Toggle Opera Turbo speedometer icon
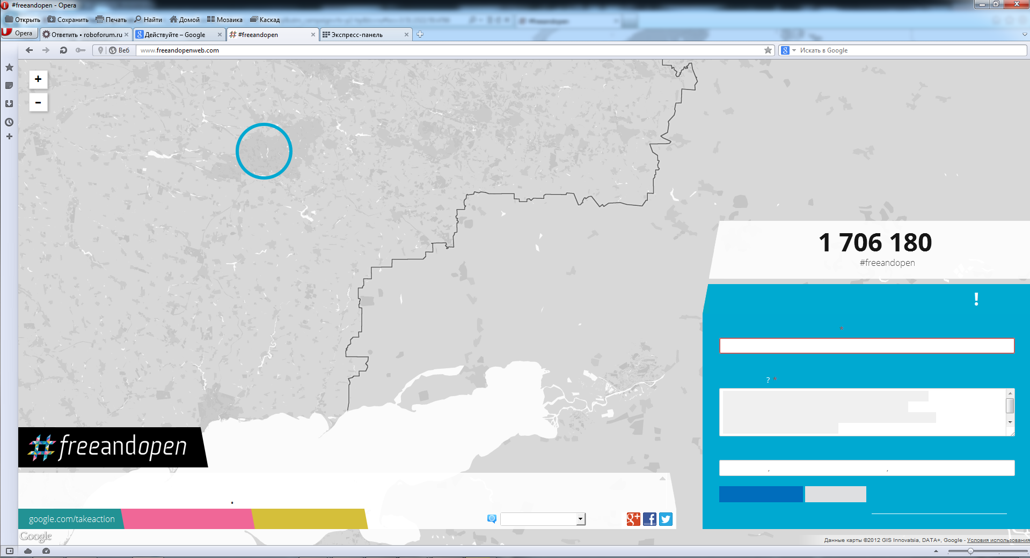The height and width of the screenshot is (558, 1030). (46, 551)
